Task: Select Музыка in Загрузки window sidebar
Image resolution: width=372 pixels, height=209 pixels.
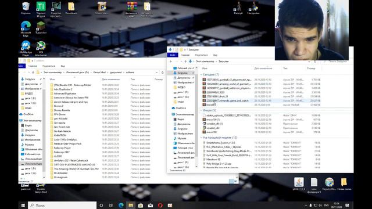Action: point(182,138)
